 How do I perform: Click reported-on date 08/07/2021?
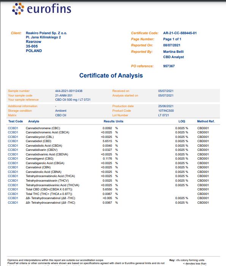[172, 45]
